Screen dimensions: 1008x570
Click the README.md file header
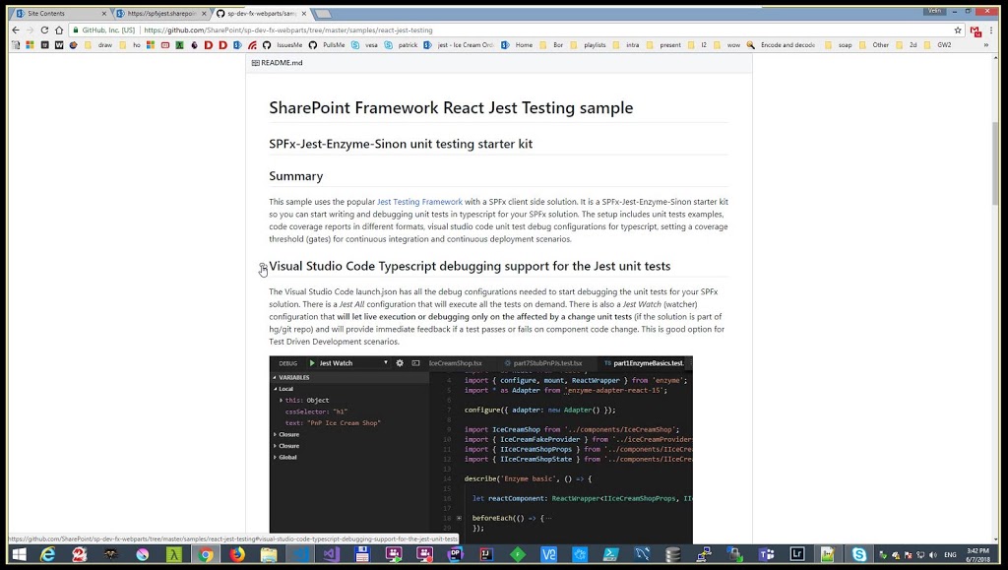pyautogui.click(x=277, y=63)
